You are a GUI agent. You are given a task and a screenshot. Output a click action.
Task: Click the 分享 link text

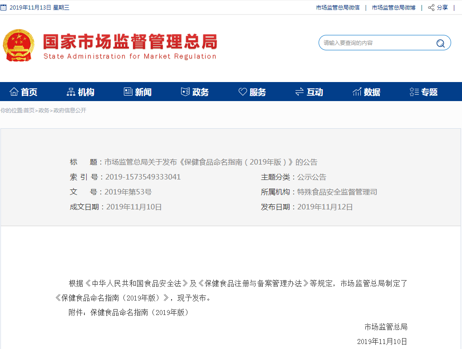click(442, 8)
